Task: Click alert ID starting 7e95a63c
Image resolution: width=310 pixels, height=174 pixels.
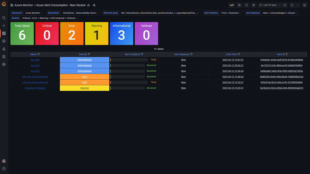Action: click(x=281, y=60)
